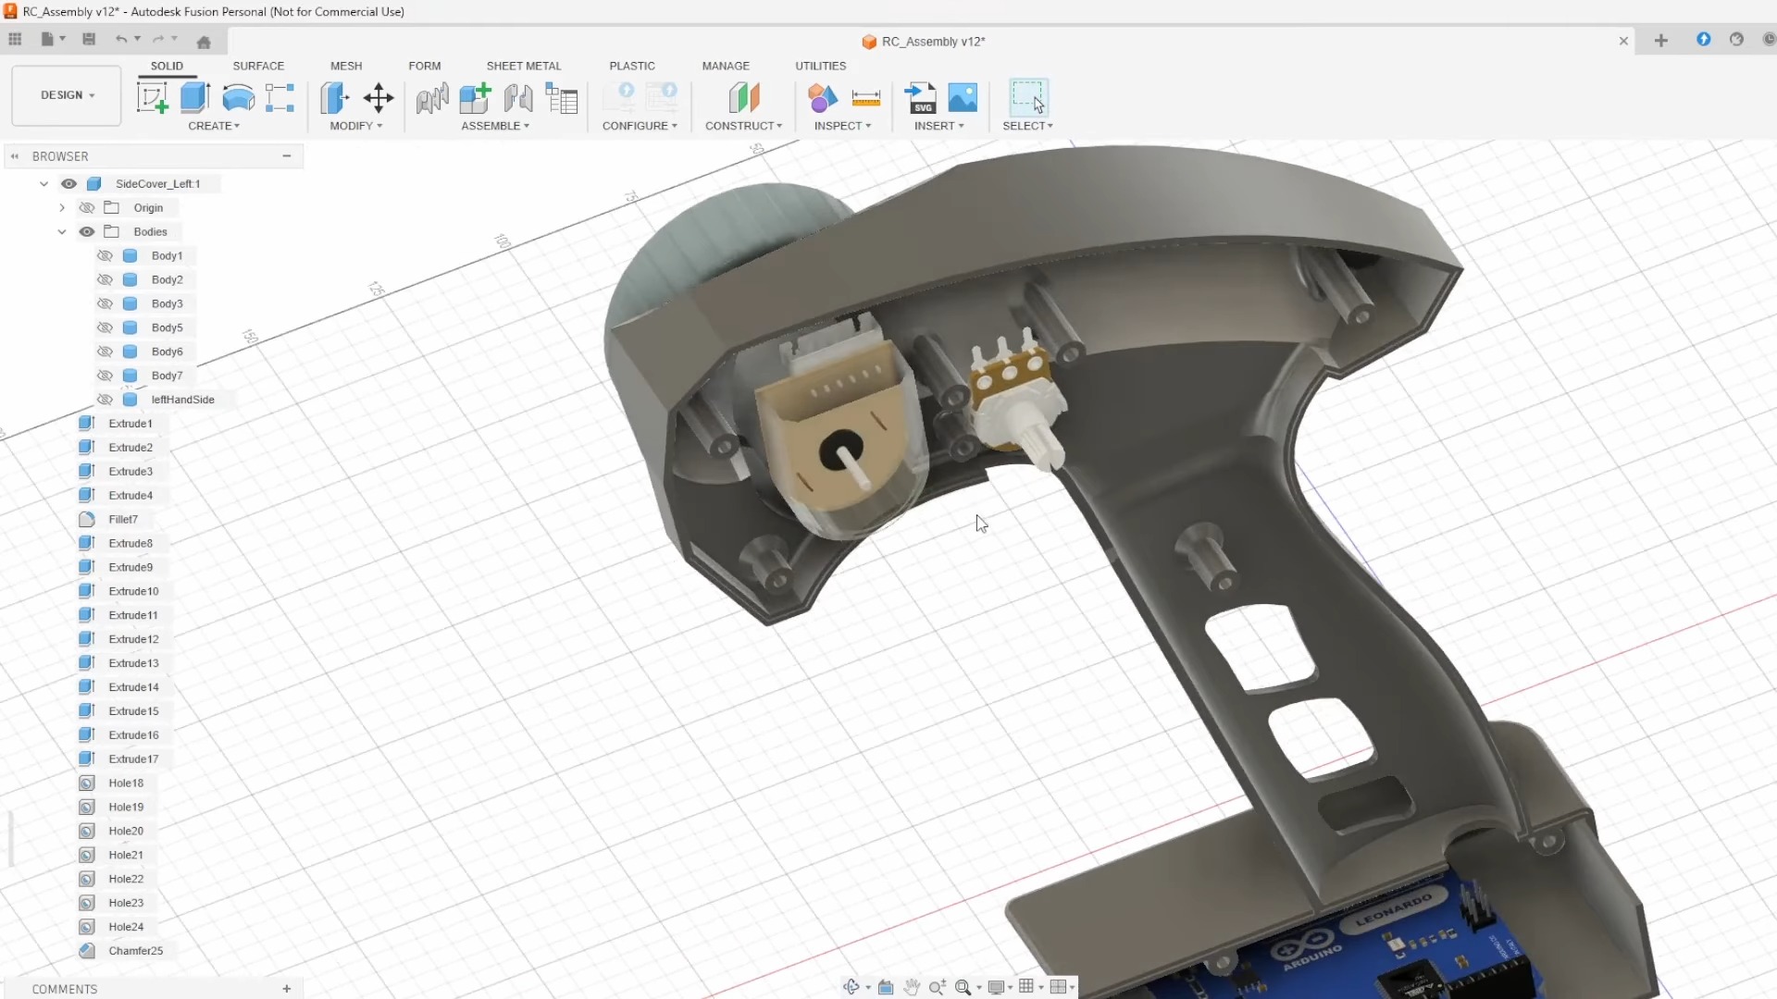This screenshot has width=1777, height=999.
Task: Open the Measure tool under Inspect
Action: point(866,97)
